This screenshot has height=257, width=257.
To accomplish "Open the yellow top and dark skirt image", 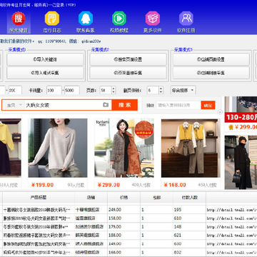I will [x=10, y=148].
